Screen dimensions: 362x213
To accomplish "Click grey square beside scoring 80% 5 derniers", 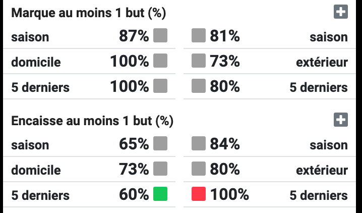I will pyautogui.click(x=199, y=86).
